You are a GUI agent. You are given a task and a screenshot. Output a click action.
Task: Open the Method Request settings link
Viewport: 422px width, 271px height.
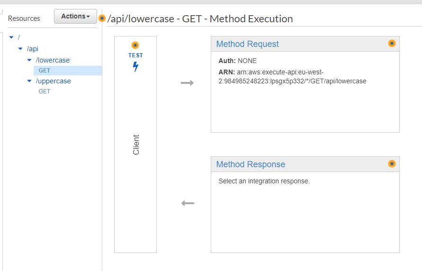click(x=247, y=44)
